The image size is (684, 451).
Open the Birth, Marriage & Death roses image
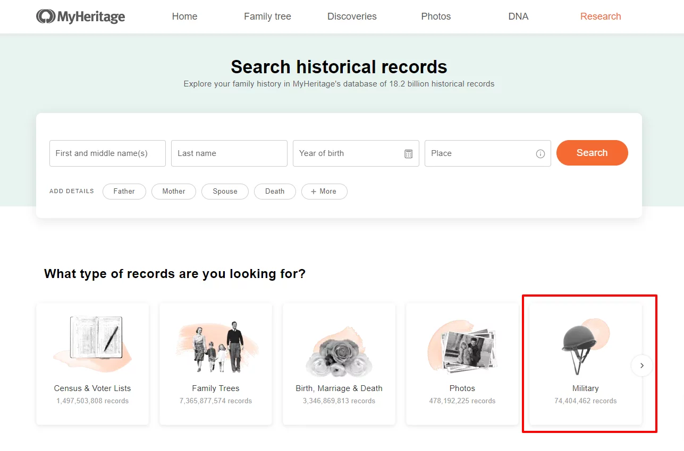(x=339, y=351)
